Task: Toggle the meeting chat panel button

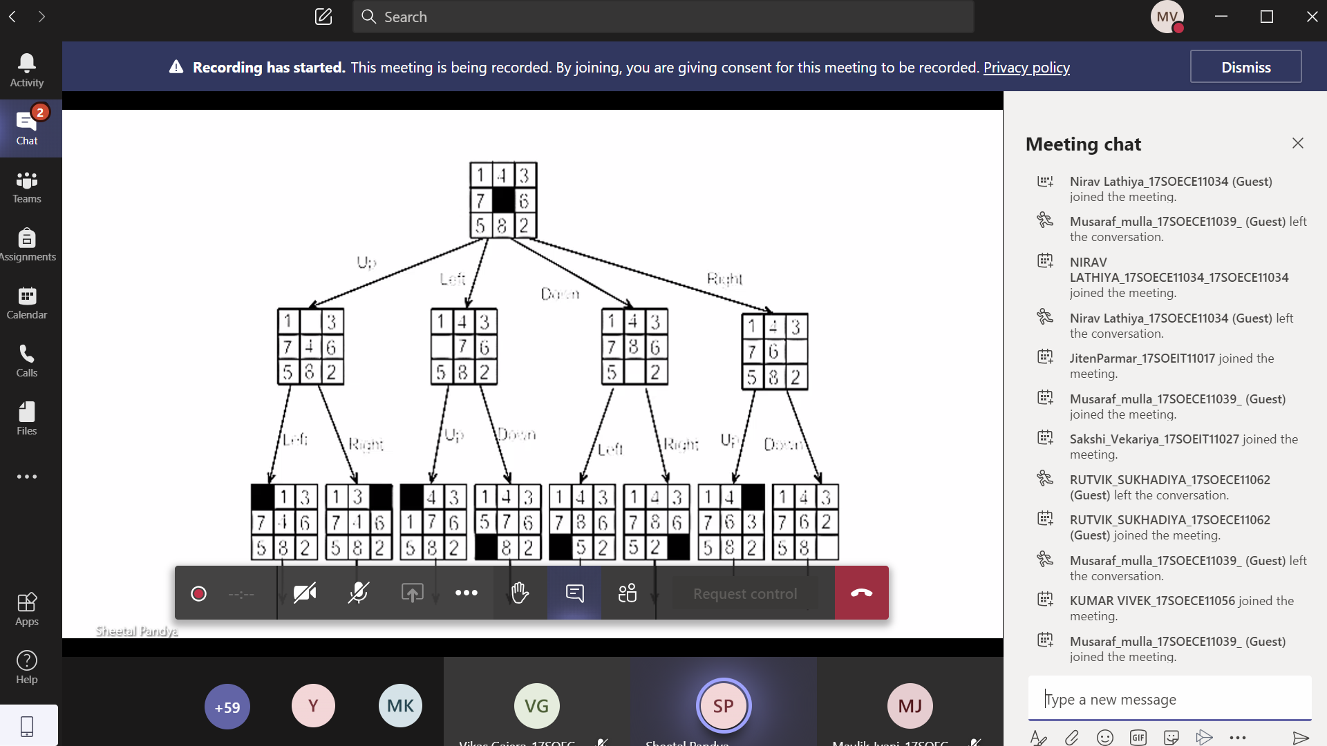Action: click(x=574, y=593)
